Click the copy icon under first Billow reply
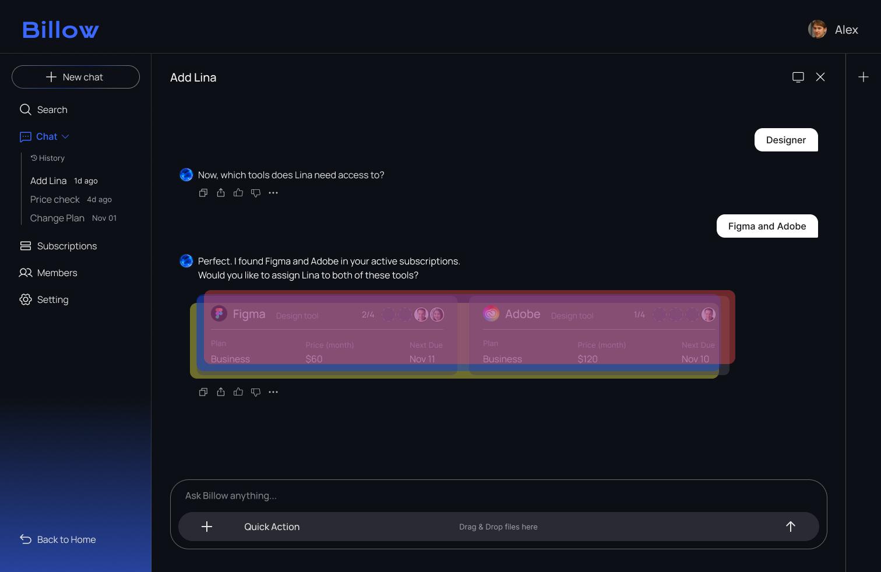This screenshot has width=881, height=572. click(203, 193)
